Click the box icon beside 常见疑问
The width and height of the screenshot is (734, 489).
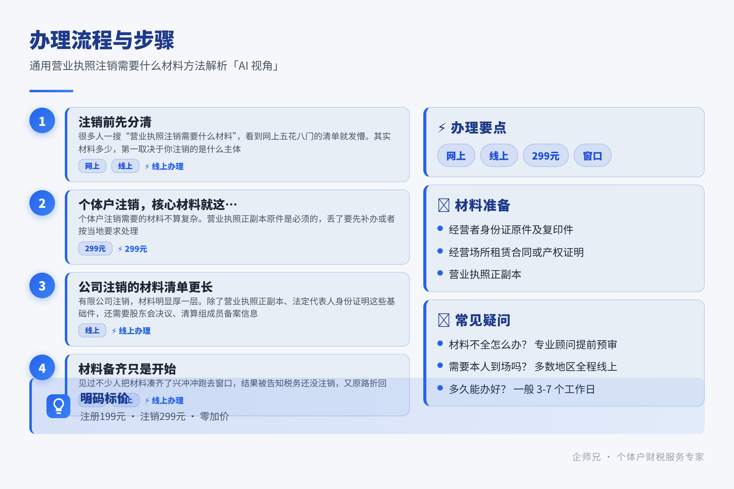[443, 320]
